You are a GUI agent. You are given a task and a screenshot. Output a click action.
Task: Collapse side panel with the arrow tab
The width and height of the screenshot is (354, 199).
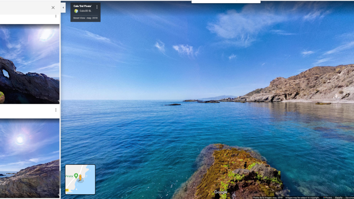(63, 8)
